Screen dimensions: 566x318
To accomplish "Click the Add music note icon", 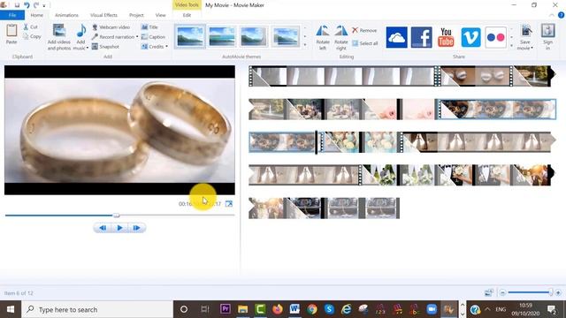I will coord(81,31).
